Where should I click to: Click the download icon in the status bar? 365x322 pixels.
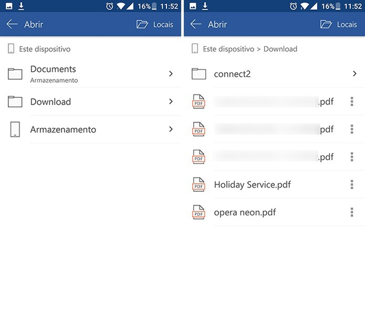[x=20, y=6]
